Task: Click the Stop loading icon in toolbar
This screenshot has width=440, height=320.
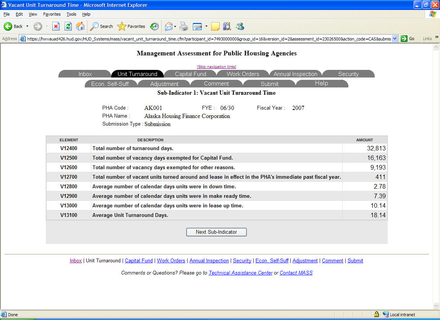Action: click(56, 26)
